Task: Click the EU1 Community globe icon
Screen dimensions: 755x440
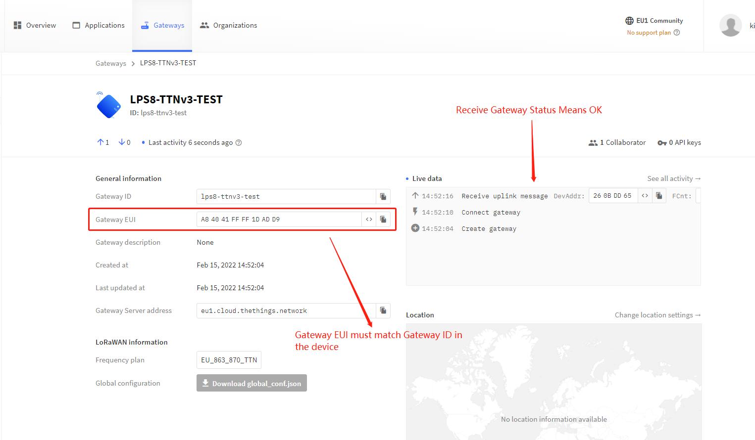Action: point(629,21)
